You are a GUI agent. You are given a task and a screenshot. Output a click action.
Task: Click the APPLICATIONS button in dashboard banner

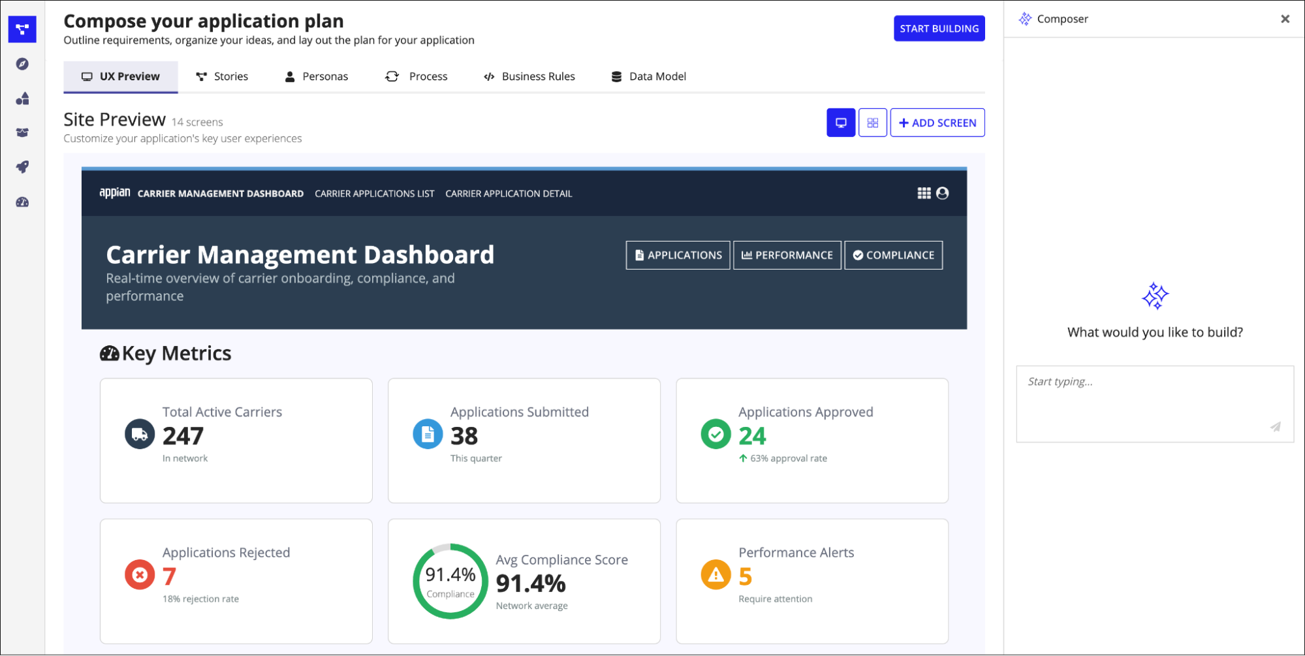[x=678, y=255]
